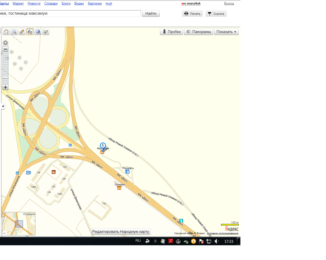Click the bus stop icon near building 136
The width and height of the screenshot is (326, 260).
29,173
